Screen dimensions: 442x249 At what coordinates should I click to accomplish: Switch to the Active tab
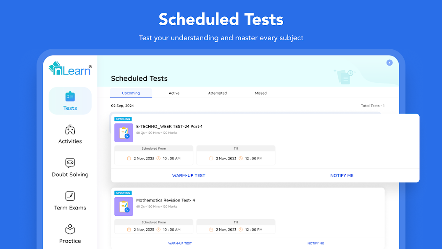point(174,93)
